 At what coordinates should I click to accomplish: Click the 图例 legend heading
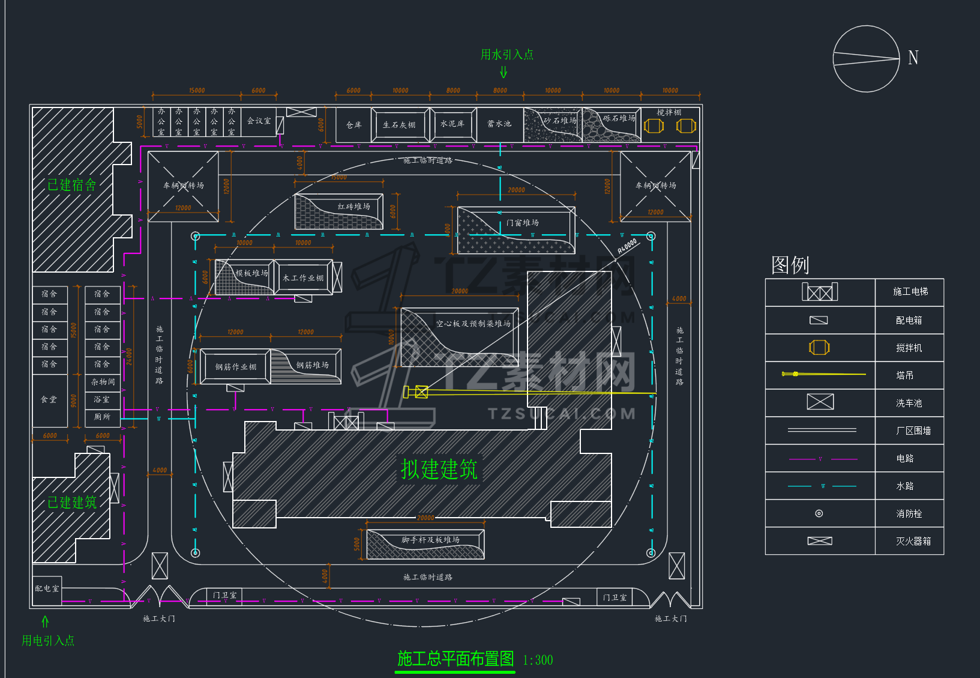[790, 265]
